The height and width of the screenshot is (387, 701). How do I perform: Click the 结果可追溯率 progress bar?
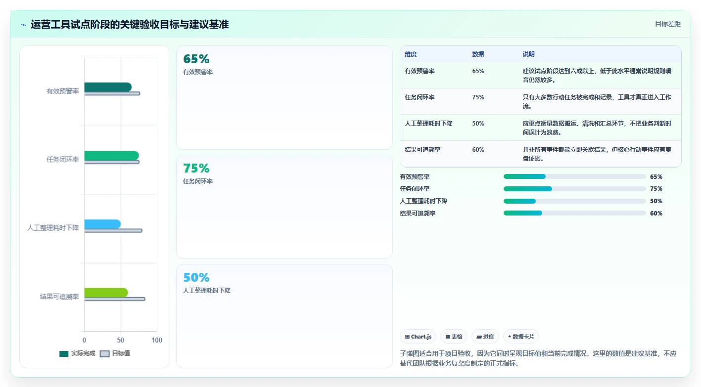575,213
